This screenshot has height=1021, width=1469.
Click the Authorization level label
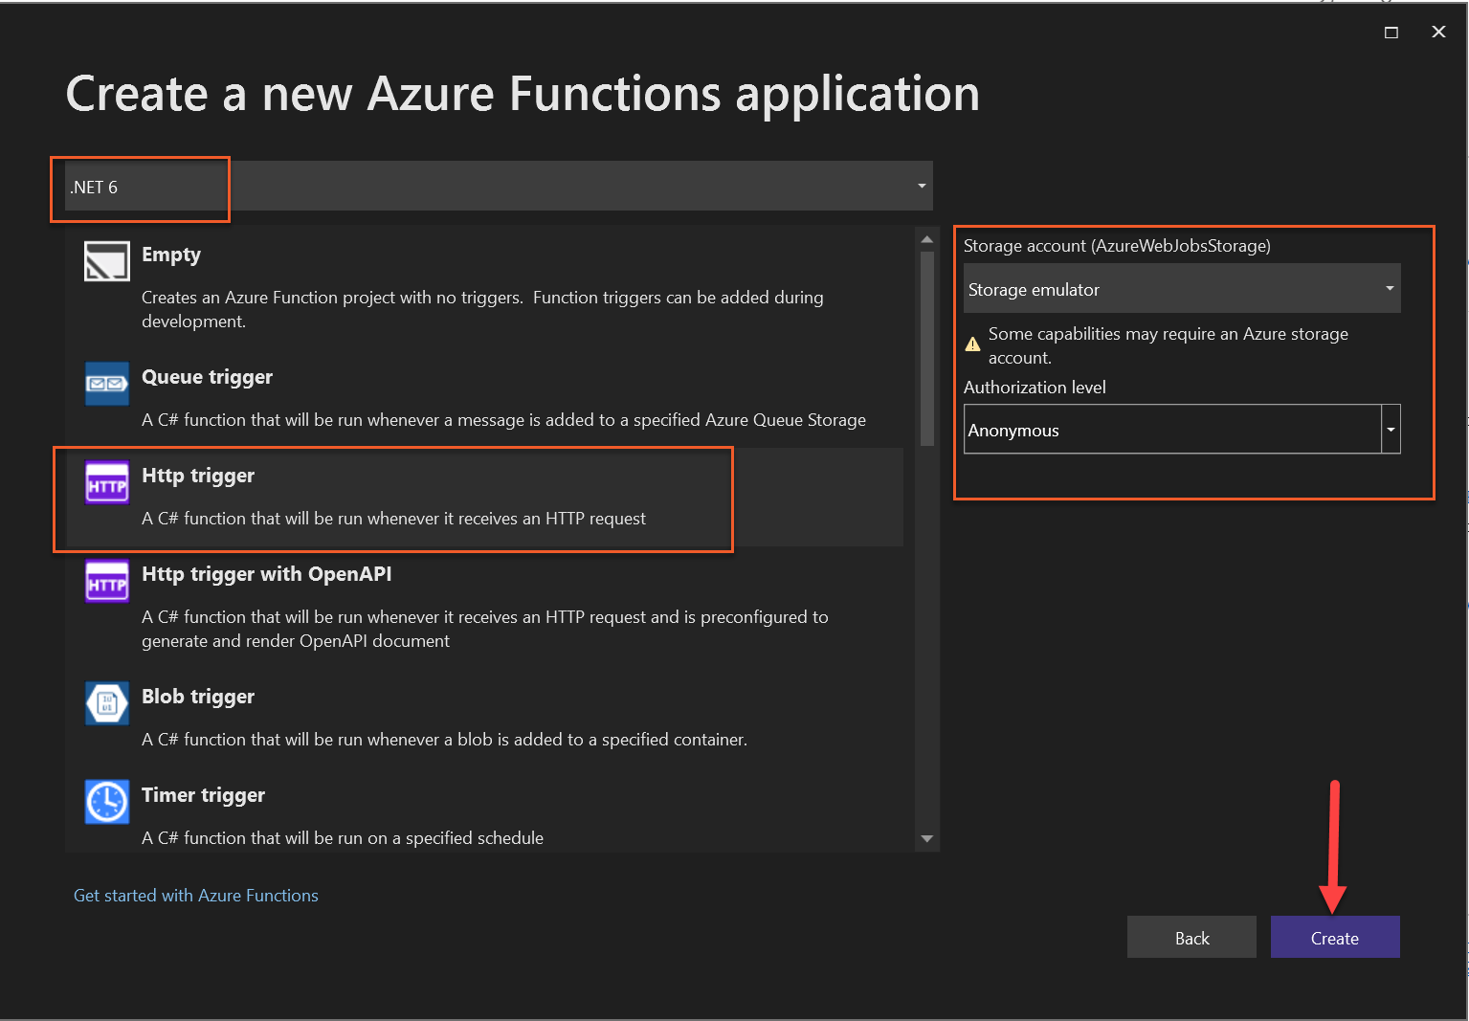1035,388
